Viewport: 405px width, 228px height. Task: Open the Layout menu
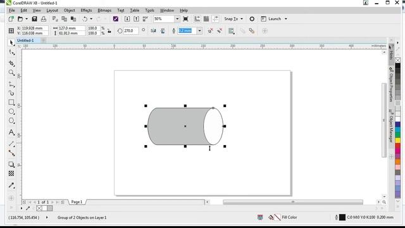point(52,10)
